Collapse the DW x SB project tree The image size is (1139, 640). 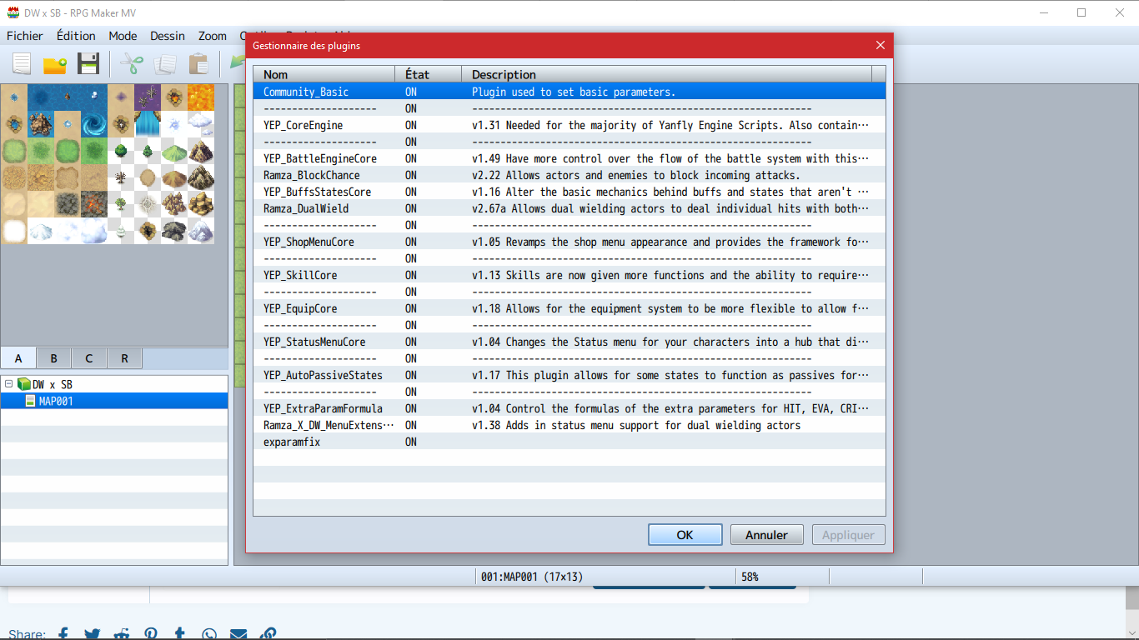pyautogui.click(x=9, y=384)
